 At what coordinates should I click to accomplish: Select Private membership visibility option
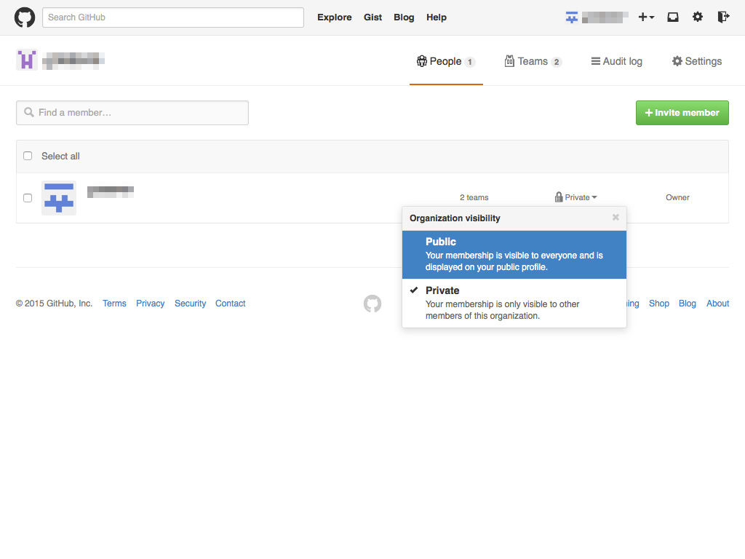click(x=514, y=303)
